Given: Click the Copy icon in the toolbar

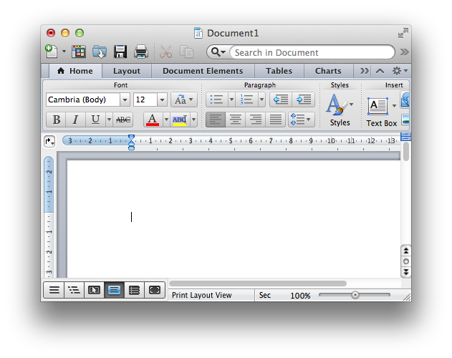Looking at the screenshot, I should click(186, 52).
